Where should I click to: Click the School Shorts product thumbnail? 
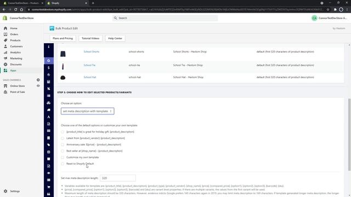(63, 54)
